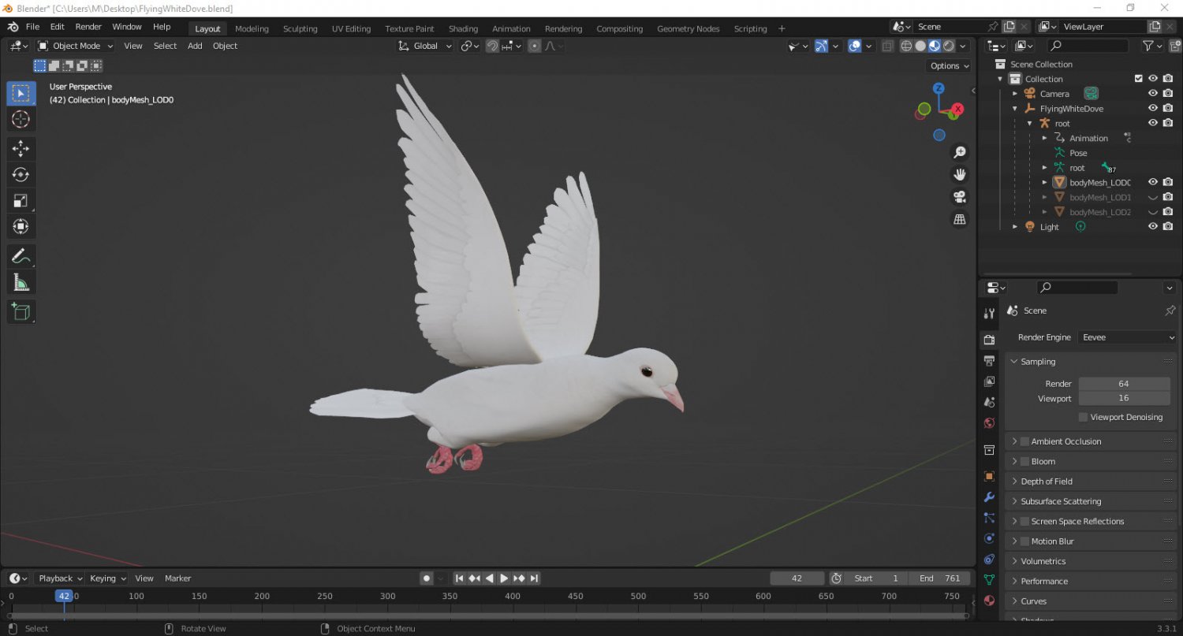Enable Viewport Denoising
Screen dimensions: 1183x636
[1082, 417]
